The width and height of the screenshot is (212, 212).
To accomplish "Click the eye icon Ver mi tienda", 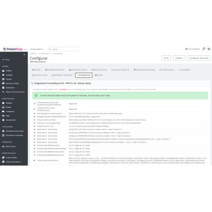I will click(x=187, y=49).
